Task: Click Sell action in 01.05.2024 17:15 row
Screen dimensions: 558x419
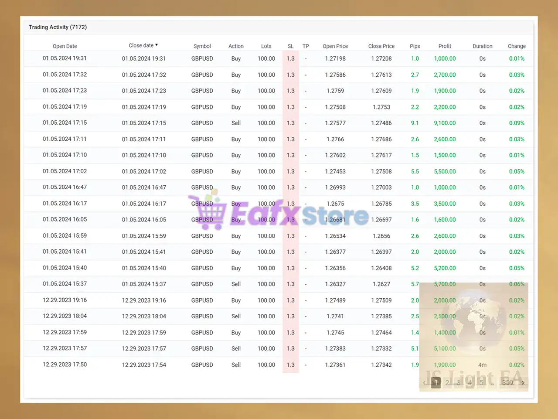Action: click(236, 123)
